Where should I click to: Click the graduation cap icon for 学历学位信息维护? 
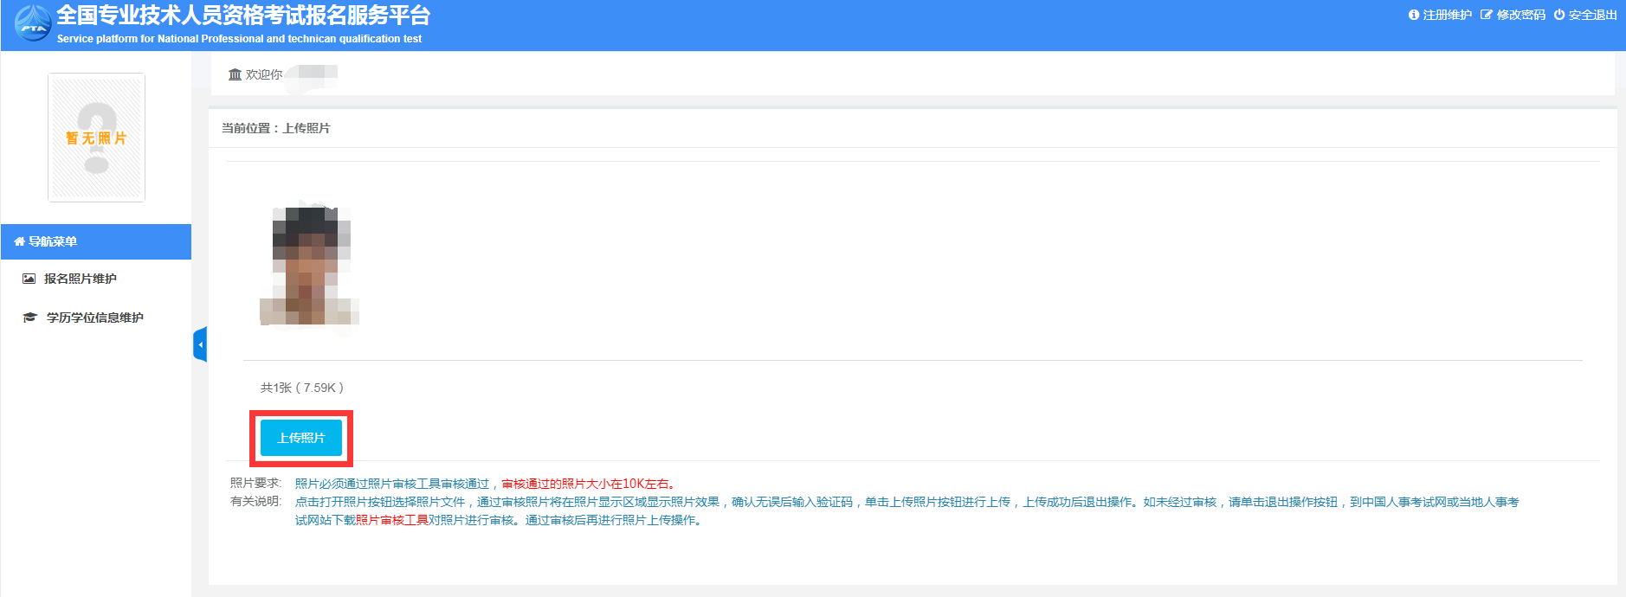[x=29, y=318]
